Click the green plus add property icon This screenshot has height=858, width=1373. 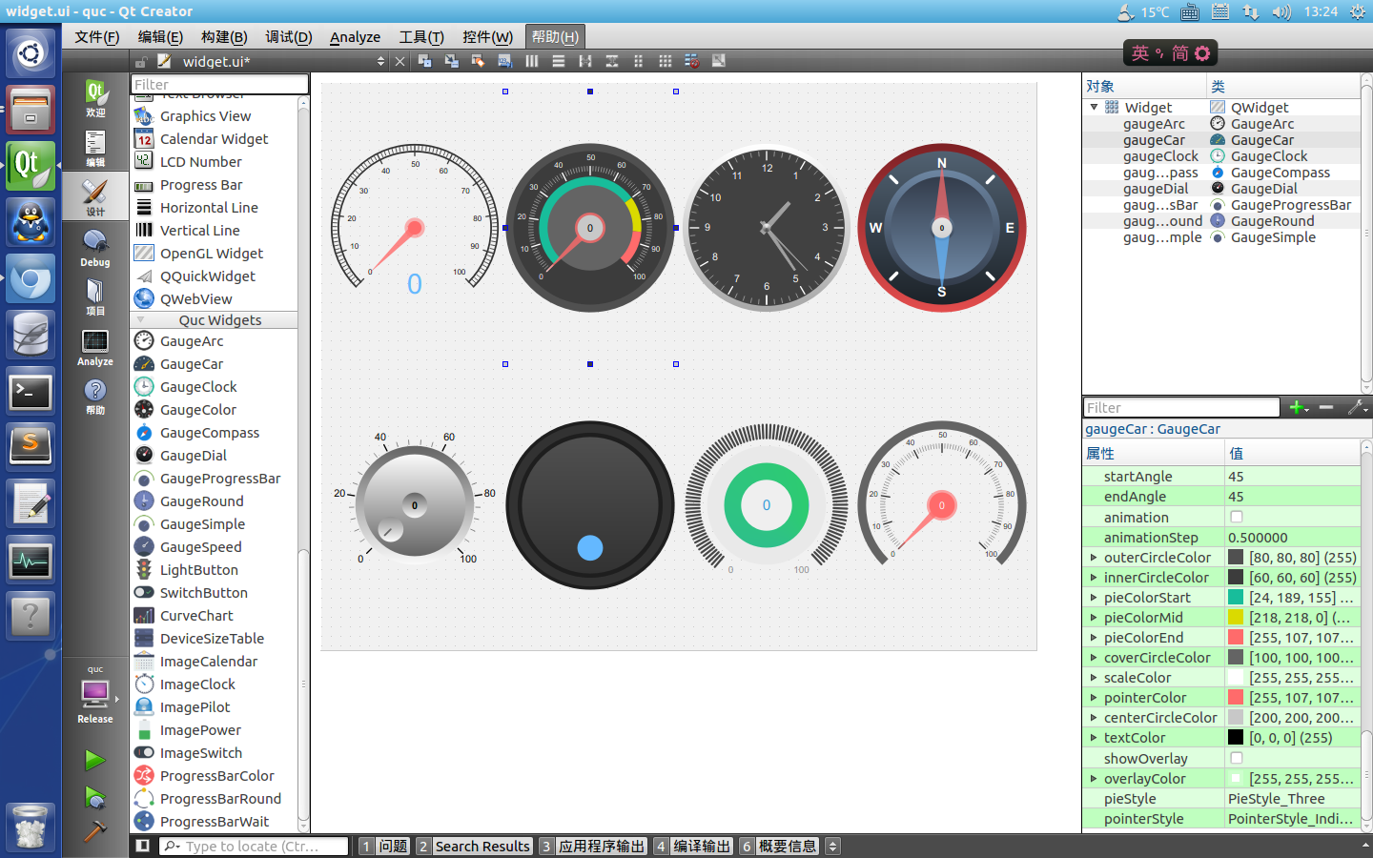1298,407
